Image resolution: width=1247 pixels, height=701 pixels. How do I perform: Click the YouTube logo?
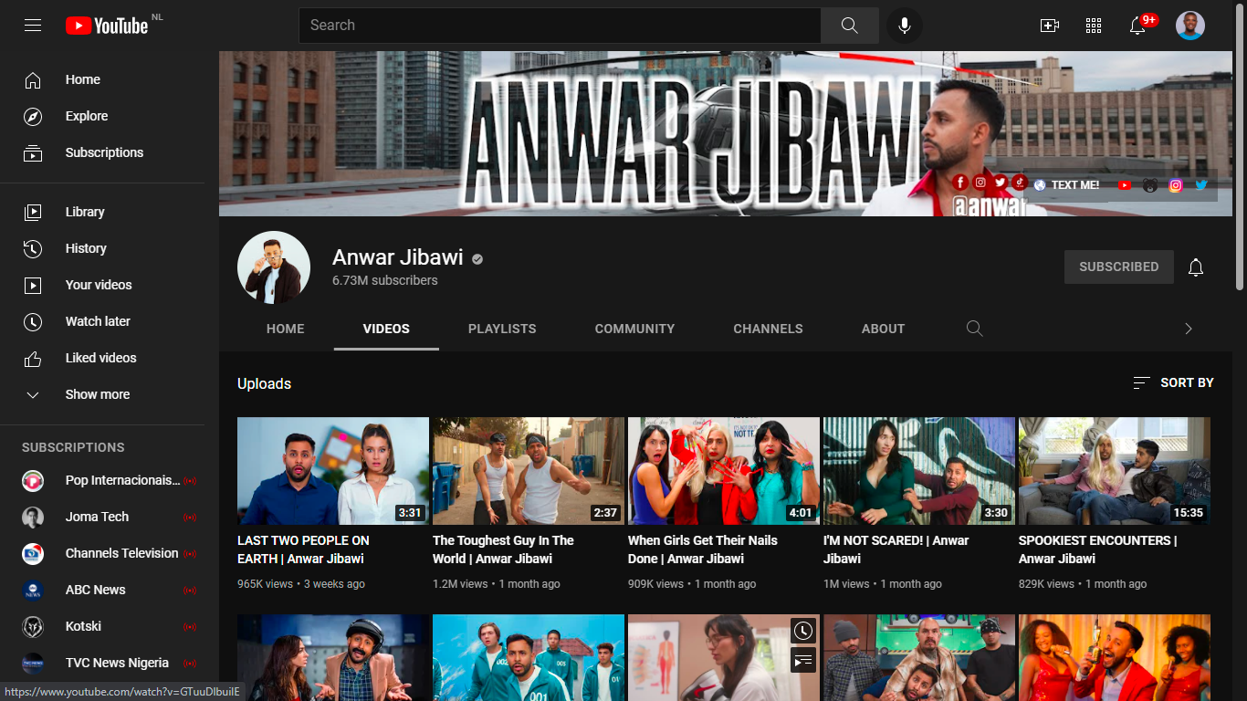pos(107,26)
